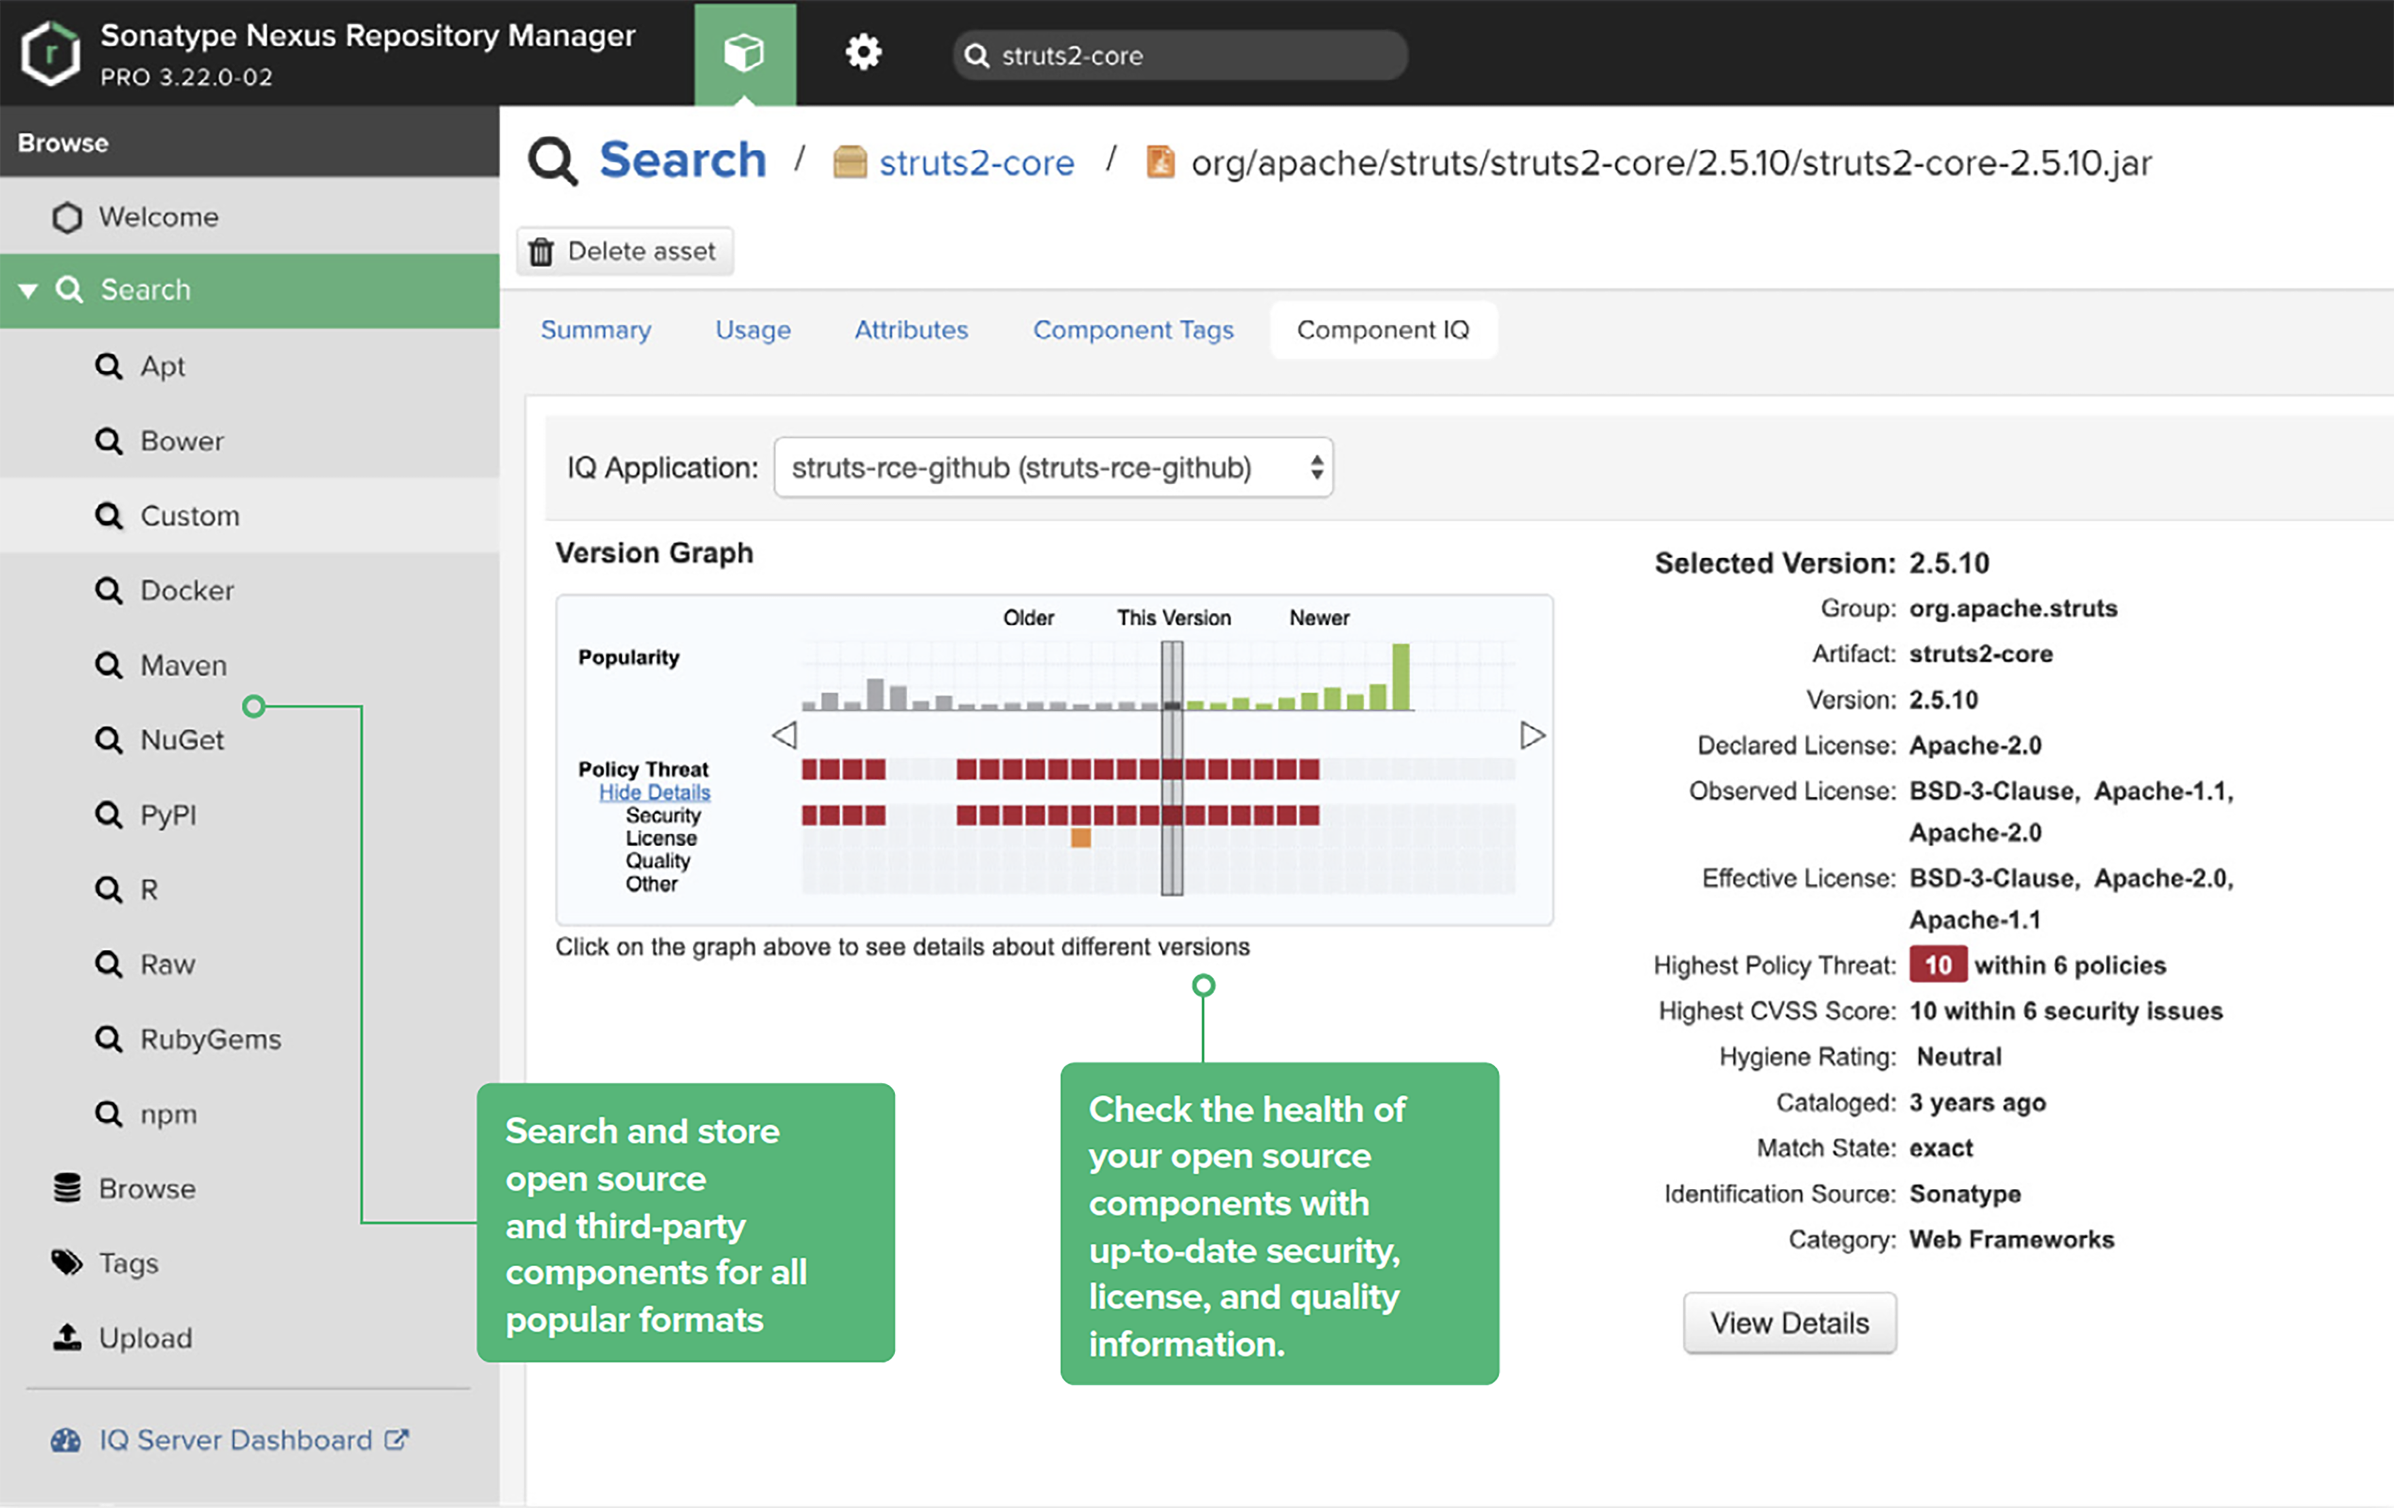The width and height of the screenshot is (2394, 1508).
Task: Select the R search icon
Action: pyautogui.click(x=109, y=889)
